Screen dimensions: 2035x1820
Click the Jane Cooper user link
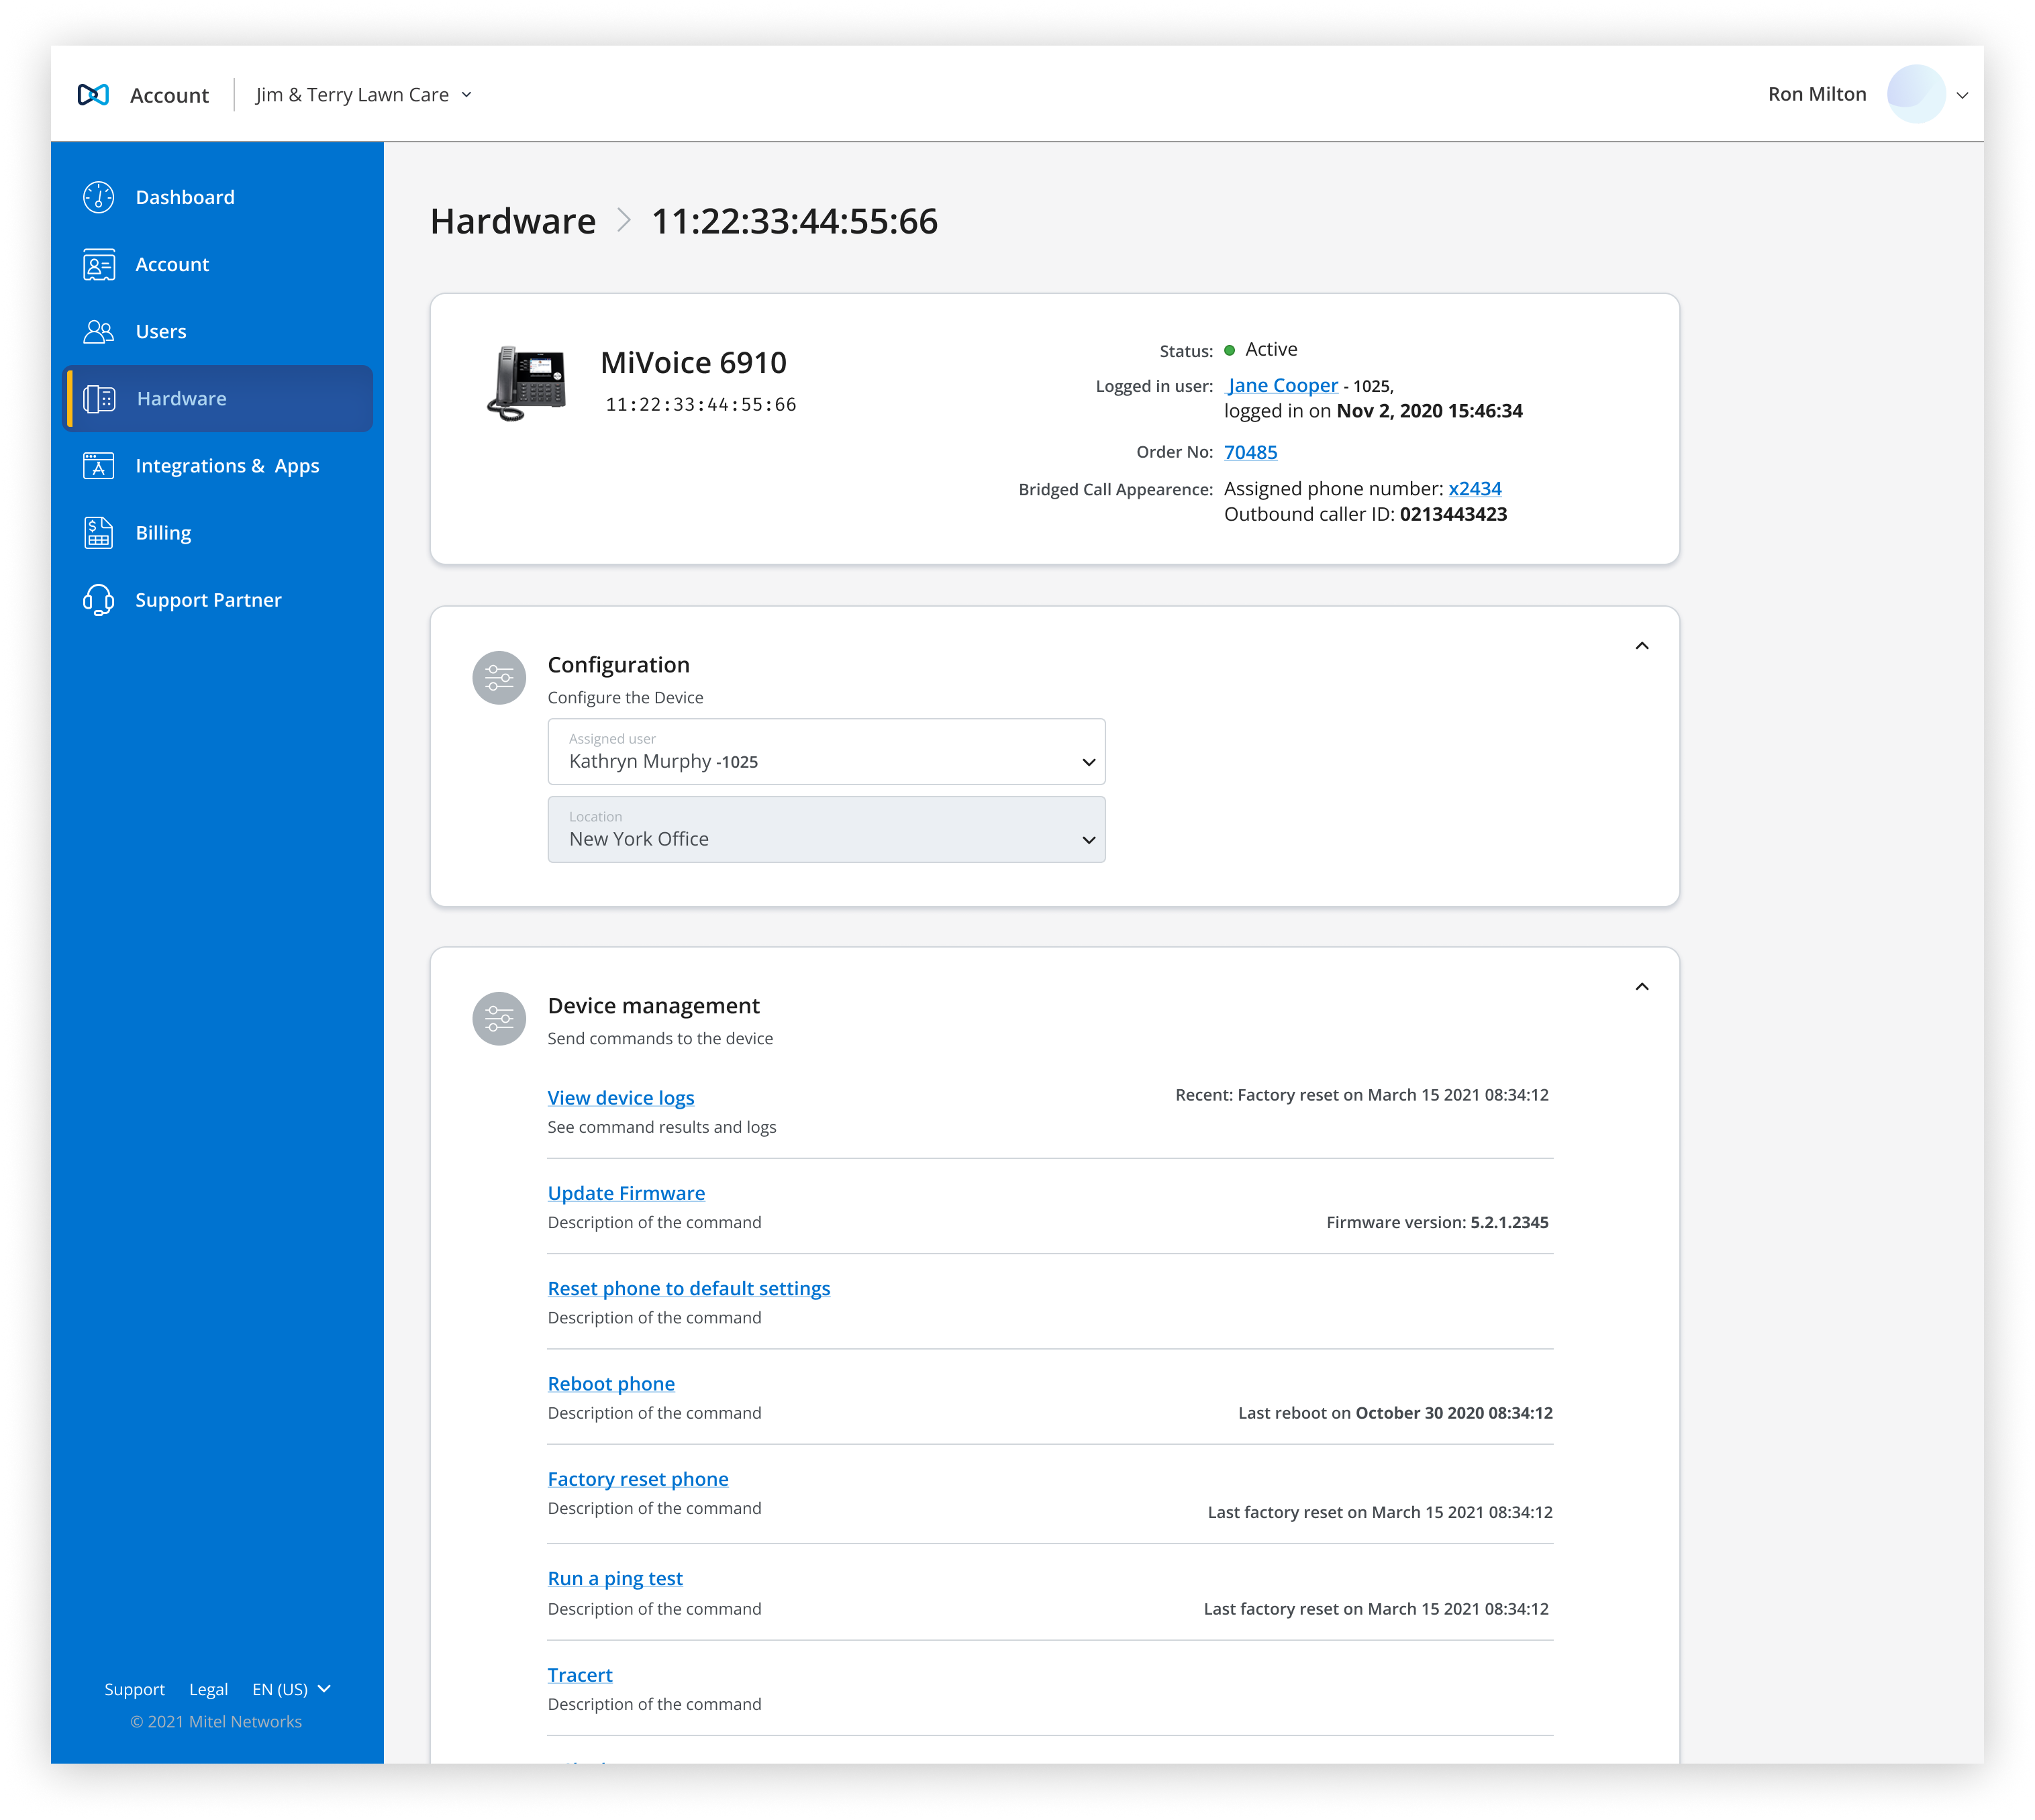[x=1282, y=386]
